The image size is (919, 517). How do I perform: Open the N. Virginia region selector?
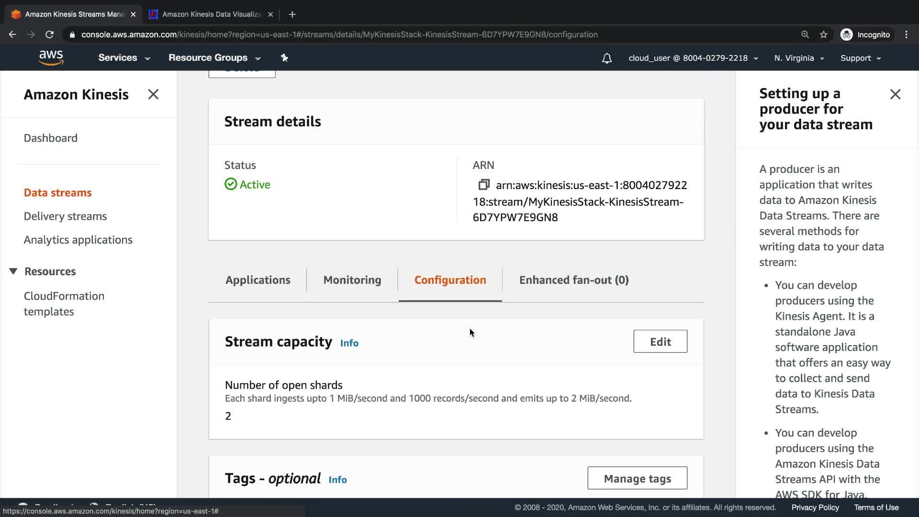pos(799,58)
